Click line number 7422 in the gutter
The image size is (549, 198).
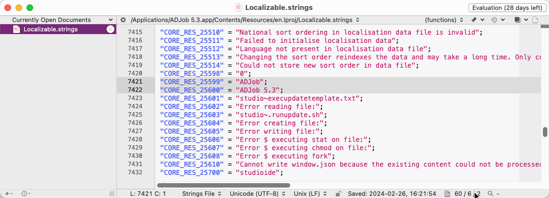point(135,90)
